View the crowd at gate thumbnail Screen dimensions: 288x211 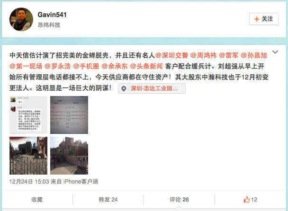pyautogui.click(x=69, y=156)
